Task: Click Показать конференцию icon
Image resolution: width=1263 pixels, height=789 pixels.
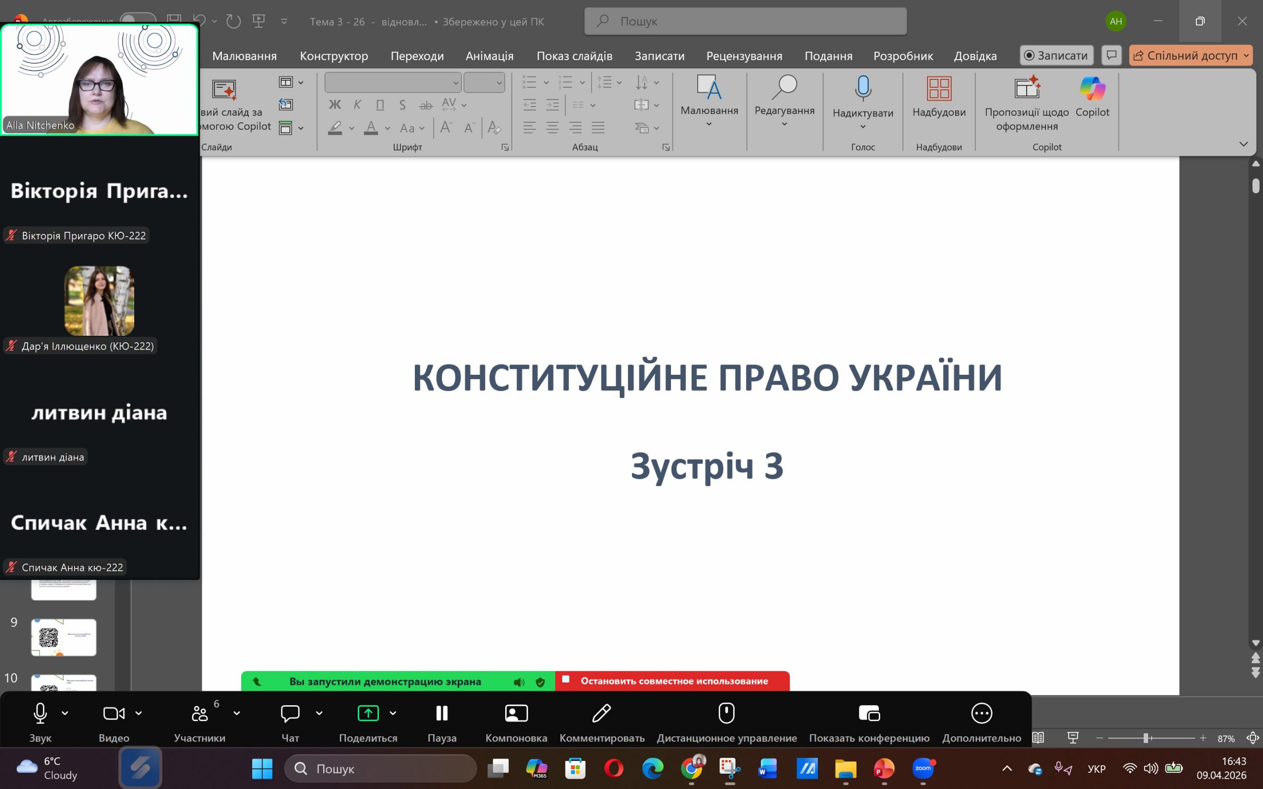Action: [x=869, y=713]
